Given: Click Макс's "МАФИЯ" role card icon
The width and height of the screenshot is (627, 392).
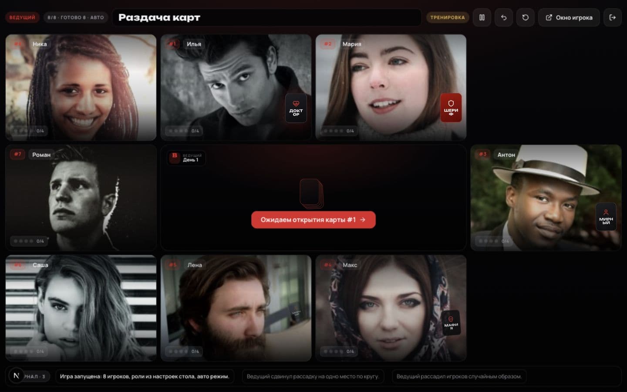Looking at the screenshot, I should tap(451, 323).
